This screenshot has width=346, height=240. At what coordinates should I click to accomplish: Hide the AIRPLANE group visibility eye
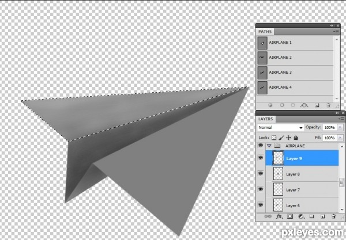[x=261, y=146]
